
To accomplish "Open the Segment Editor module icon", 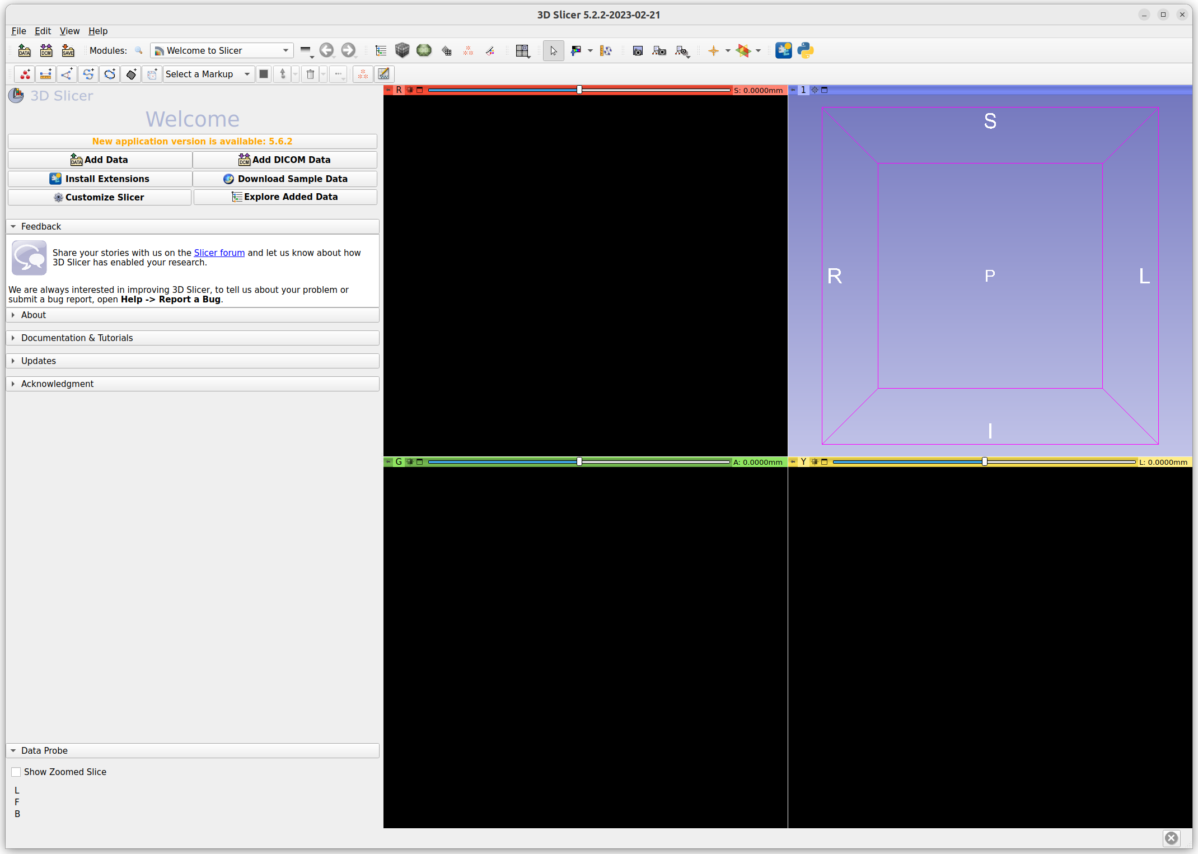I will click(490, 50).
